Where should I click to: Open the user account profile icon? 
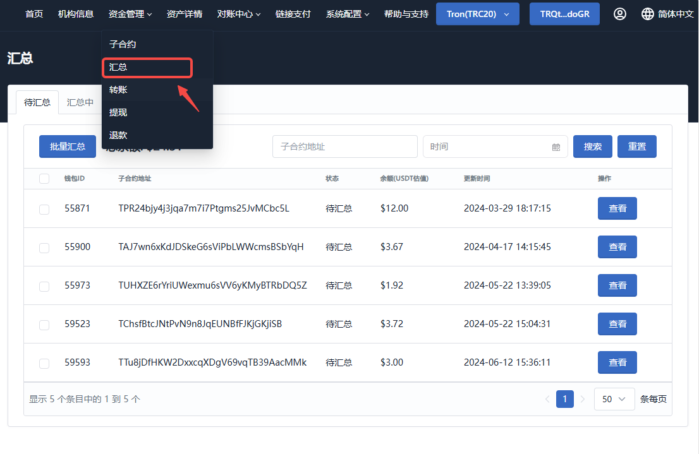tap(619, 14)
